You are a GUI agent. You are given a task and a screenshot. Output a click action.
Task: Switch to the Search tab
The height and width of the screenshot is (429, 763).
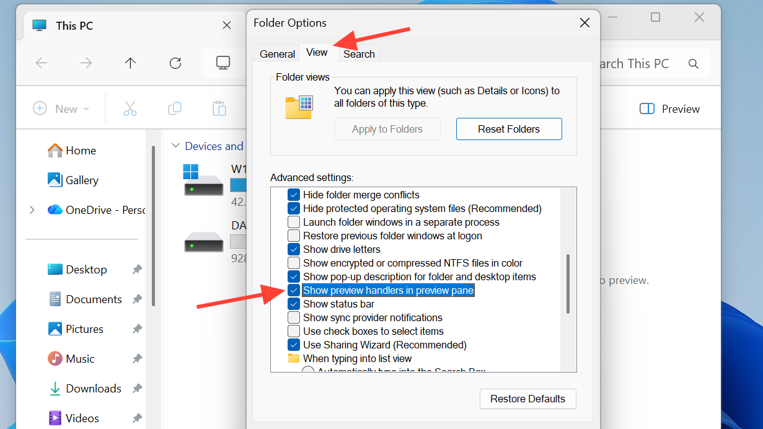[359, 54]
